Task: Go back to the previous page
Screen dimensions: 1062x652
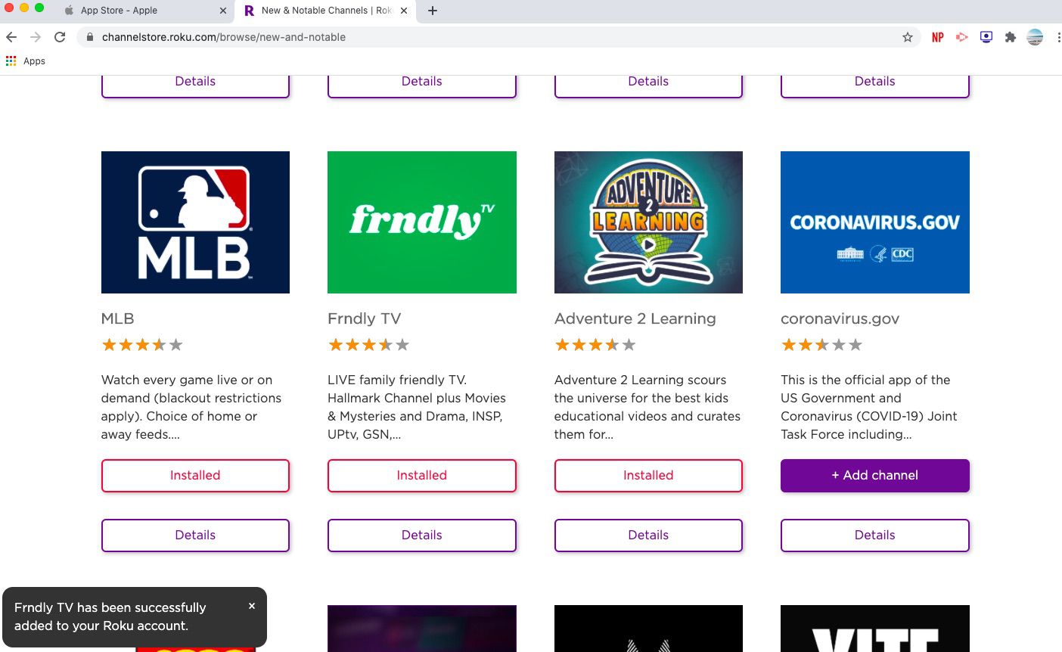Action: point(11,37)
